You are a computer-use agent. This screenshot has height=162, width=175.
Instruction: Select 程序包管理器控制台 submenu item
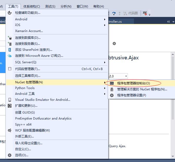point(141,83)
